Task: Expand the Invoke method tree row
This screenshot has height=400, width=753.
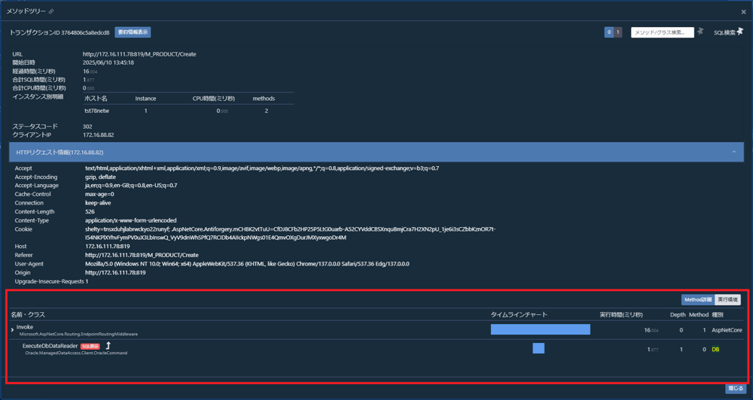Action: (x=13, y=330)
